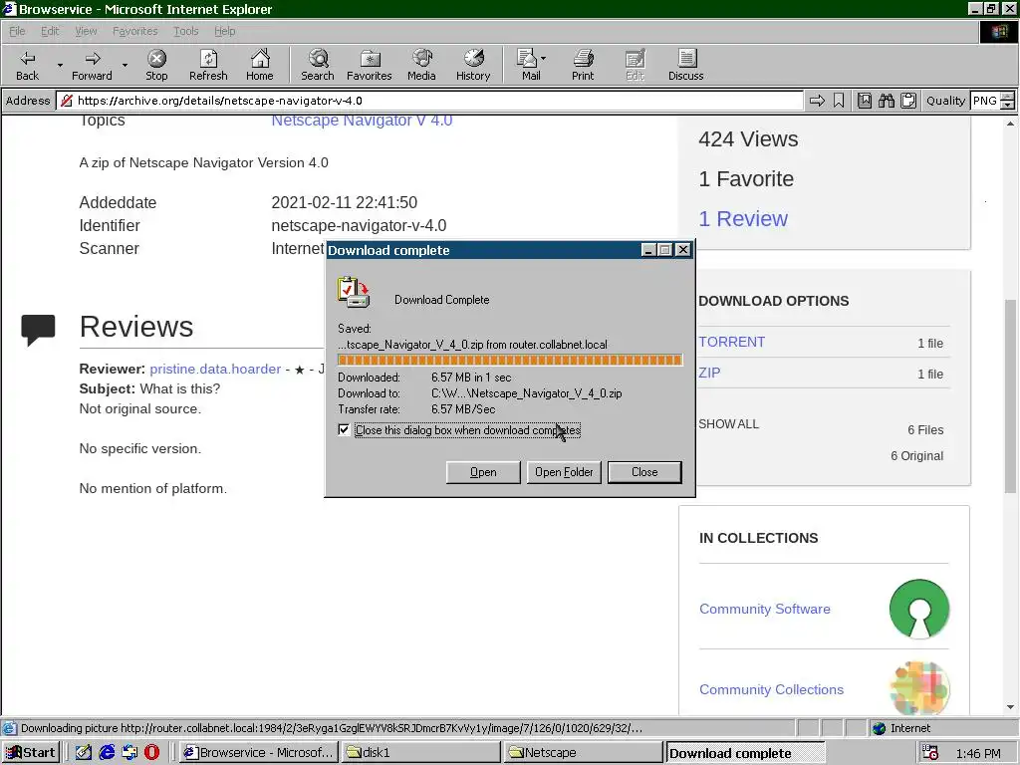This screenshot has width=1020, height=765.
Task: Click the bookmark ribbon icon by address bar
Action: point(839,101)
